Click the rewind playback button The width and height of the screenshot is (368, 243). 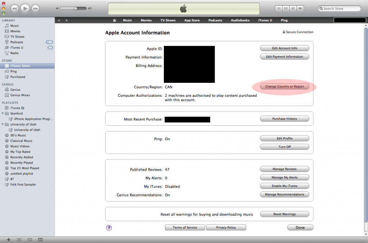14,9
